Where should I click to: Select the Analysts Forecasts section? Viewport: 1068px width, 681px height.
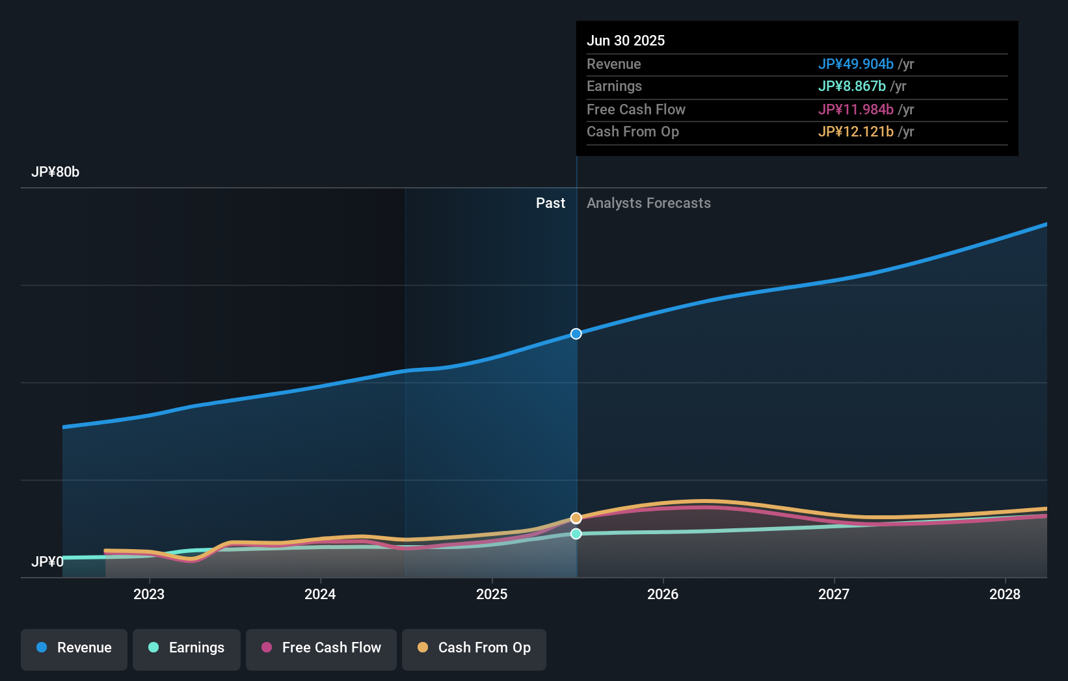648,203
